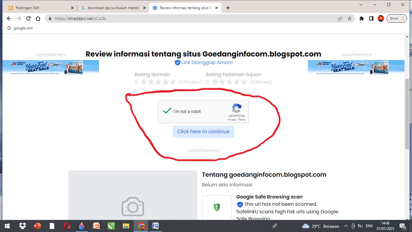Open the Windows Start menu
Image resolution: width=412 pixels, height=232 pixels.
[x=7, y=226]
